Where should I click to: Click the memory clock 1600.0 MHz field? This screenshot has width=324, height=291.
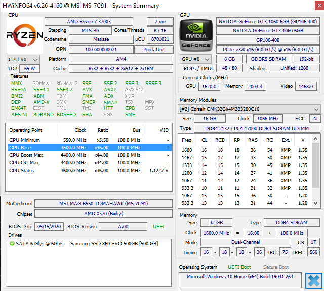pyautogui.click(x=216, y=233)
